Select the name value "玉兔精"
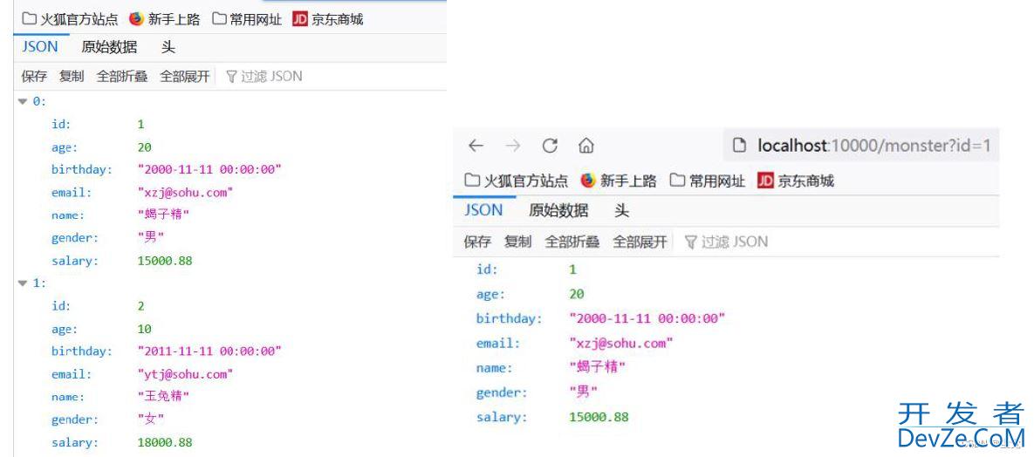Viewport: 1034px width, 457px height. tap(163, 396)
